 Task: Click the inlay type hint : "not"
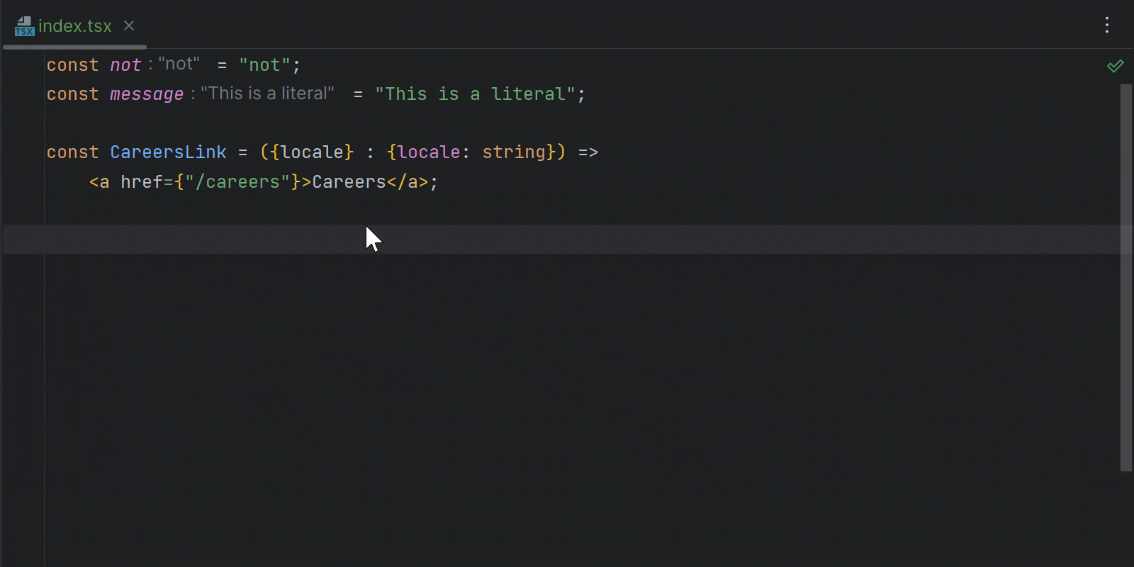[x=174, y=64]
